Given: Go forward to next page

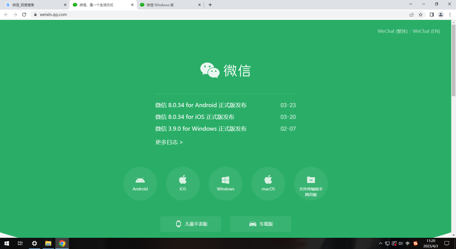Looking at the screenshot, I should click(x=15, y=15).
